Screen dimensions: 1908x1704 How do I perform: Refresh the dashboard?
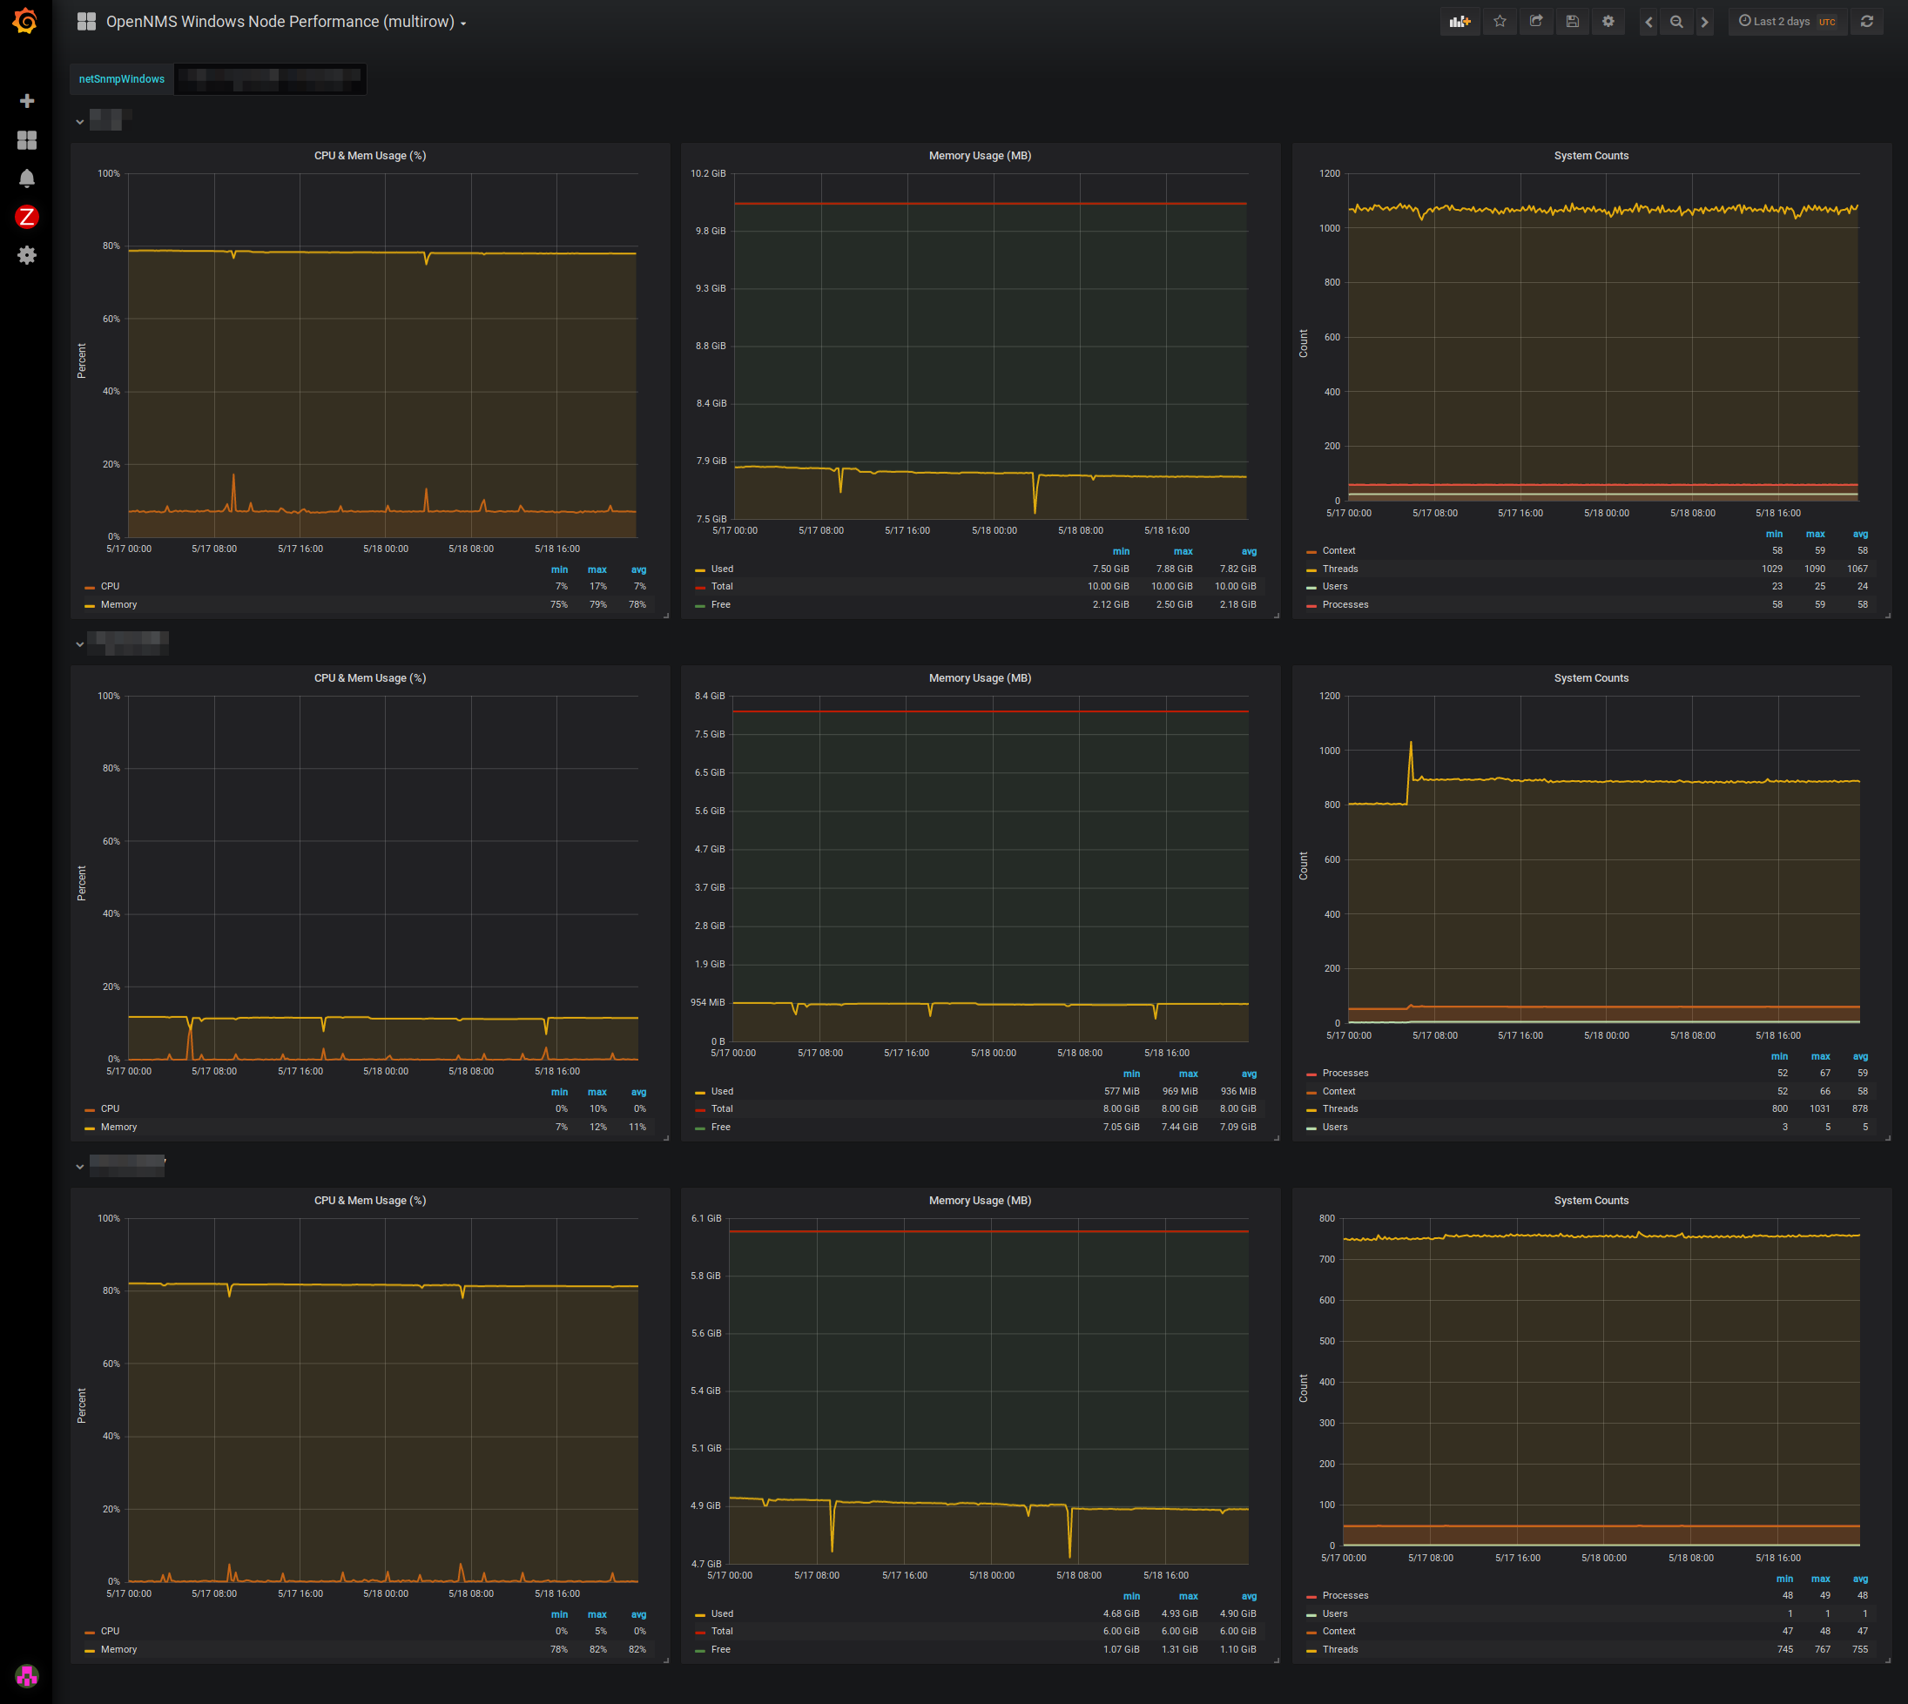[1867, 22]
